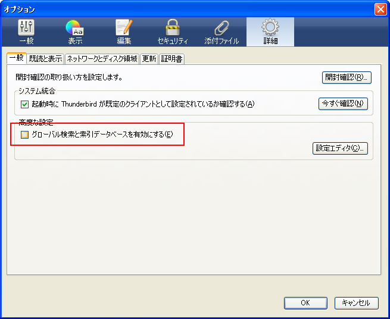Switch to the 更新 tab
Screen dimensions: 390x319
(149, 59)
